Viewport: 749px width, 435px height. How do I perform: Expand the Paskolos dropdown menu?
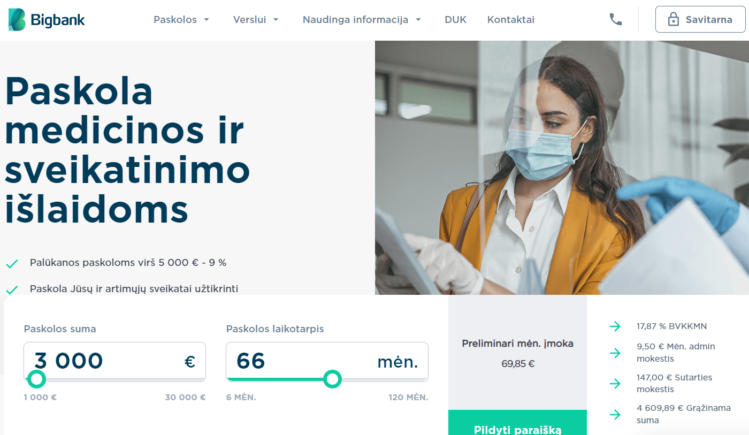(x=181, y=20)
